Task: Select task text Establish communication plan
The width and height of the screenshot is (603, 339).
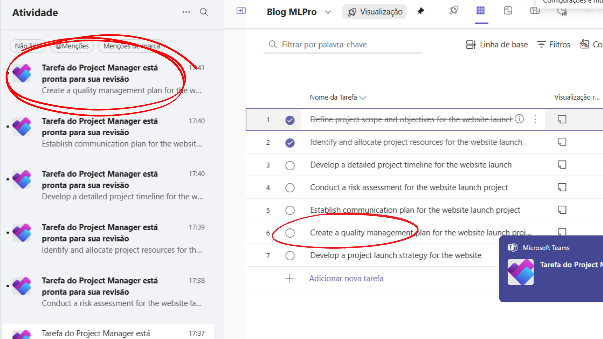Action: click(x=415, y=210)
